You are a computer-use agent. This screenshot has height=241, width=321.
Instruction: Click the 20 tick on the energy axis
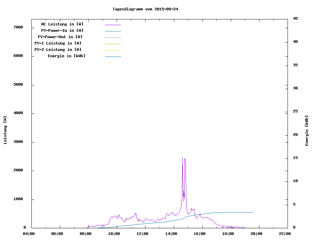[295, 135]
